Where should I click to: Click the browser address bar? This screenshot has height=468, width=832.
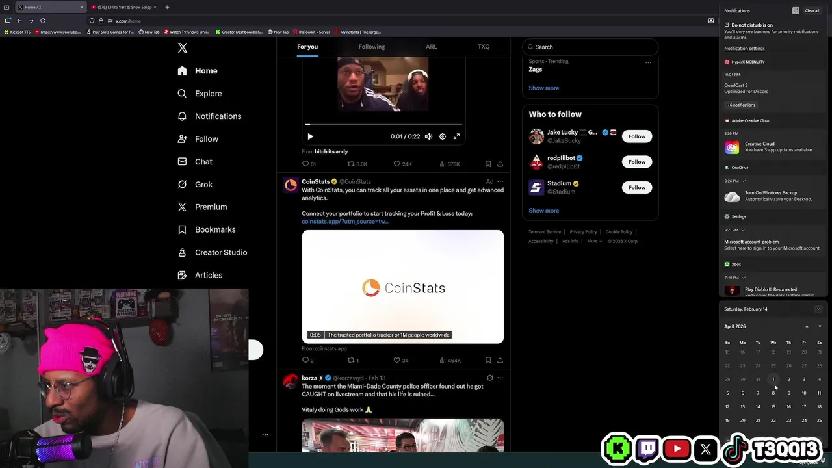(400, 21)
